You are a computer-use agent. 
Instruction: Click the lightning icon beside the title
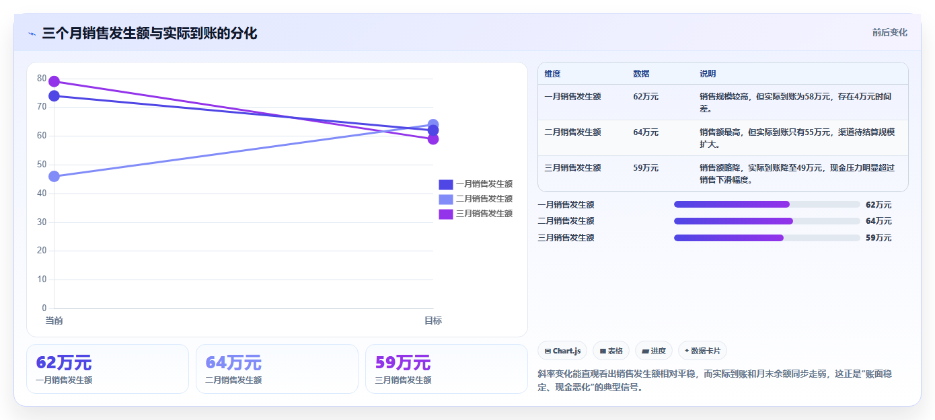pyautogui.click(x=32, y=34)
